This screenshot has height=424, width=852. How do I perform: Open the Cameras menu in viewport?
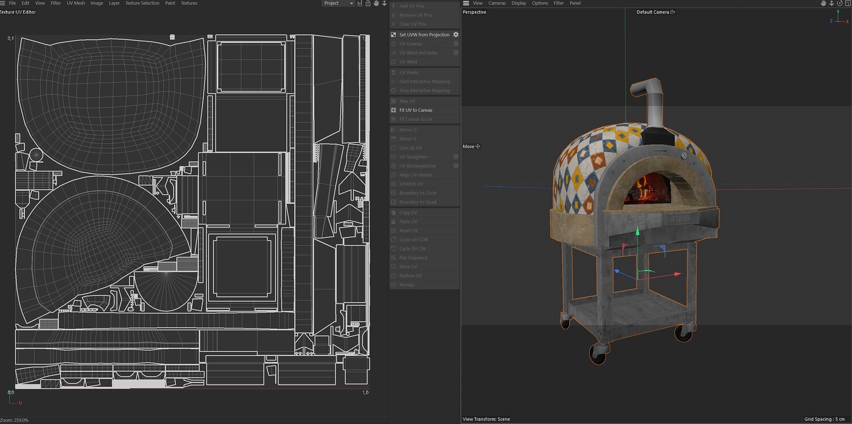tap(497, 3)
